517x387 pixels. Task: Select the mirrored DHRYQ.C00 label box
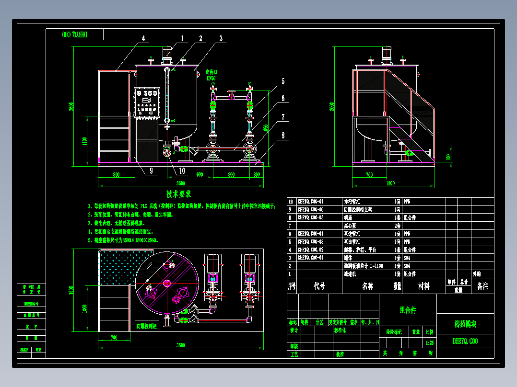74,34
